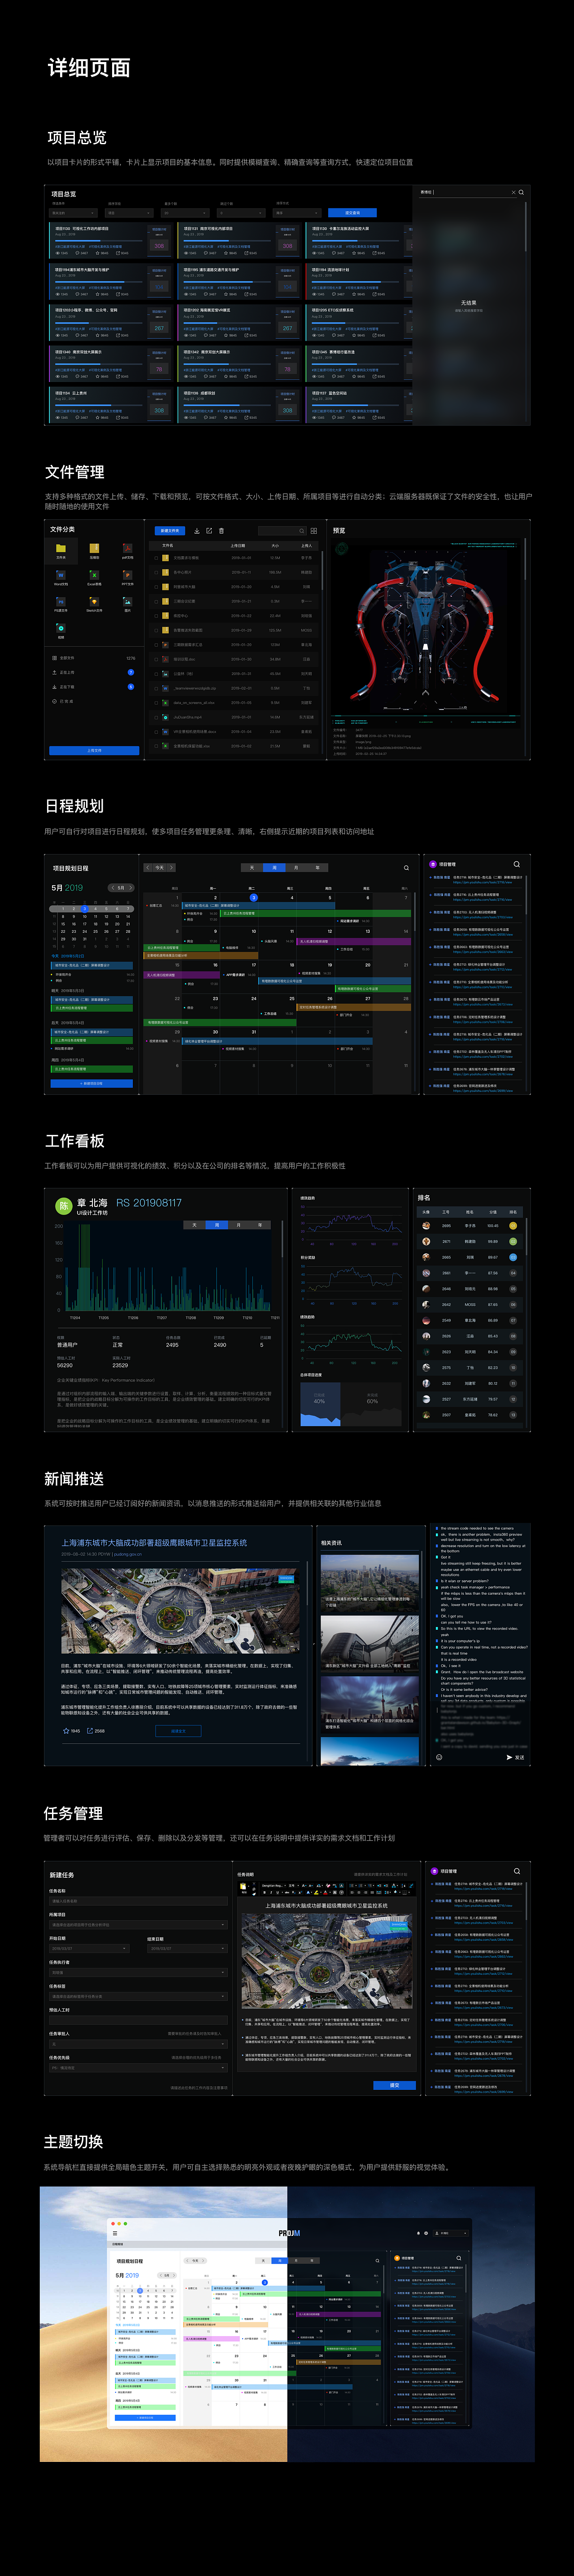Click search icon in 项目管理 panel beside calendar

tap(517, 864)
